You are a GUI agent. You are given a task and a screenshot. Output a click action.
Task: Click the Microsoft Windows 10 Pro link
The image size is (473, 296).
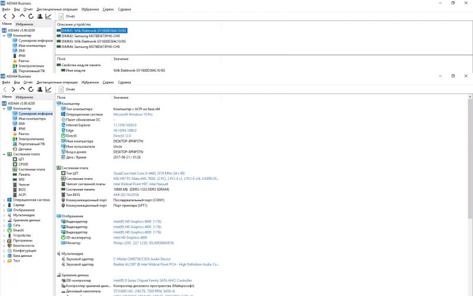(x=132, y=114)
